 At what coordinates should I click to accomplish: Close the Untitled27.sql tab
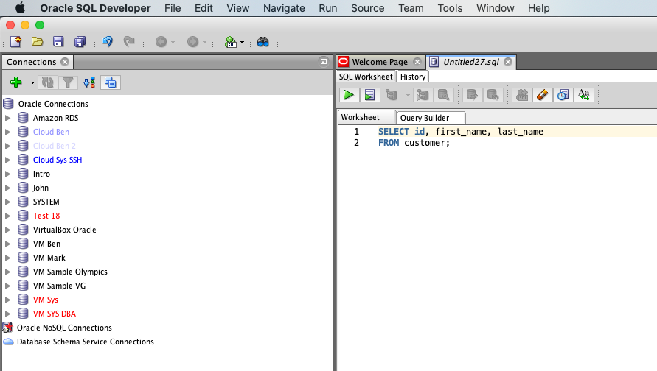click(x=508, y=62)
